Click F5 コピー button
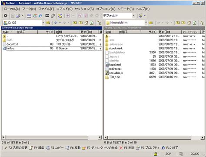The height and width of the screenshot is (157, 206). pos(55,148)
